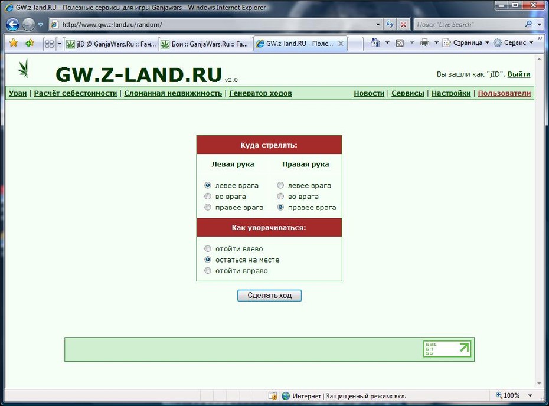549x406 pixels.
Task: Open the Пользователи link
Action: tap(504, 93)
